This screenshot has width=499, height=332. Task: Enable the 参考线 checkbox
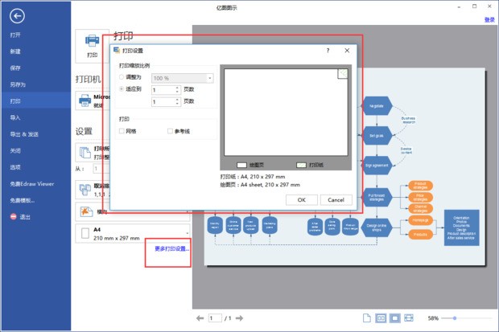click(171, 130)
